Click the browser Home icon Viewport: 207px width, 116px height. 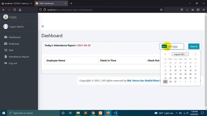point(20,10)
